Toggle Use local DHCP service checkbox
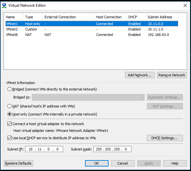This screenshot has width=191, height=171. coord(9,138)
